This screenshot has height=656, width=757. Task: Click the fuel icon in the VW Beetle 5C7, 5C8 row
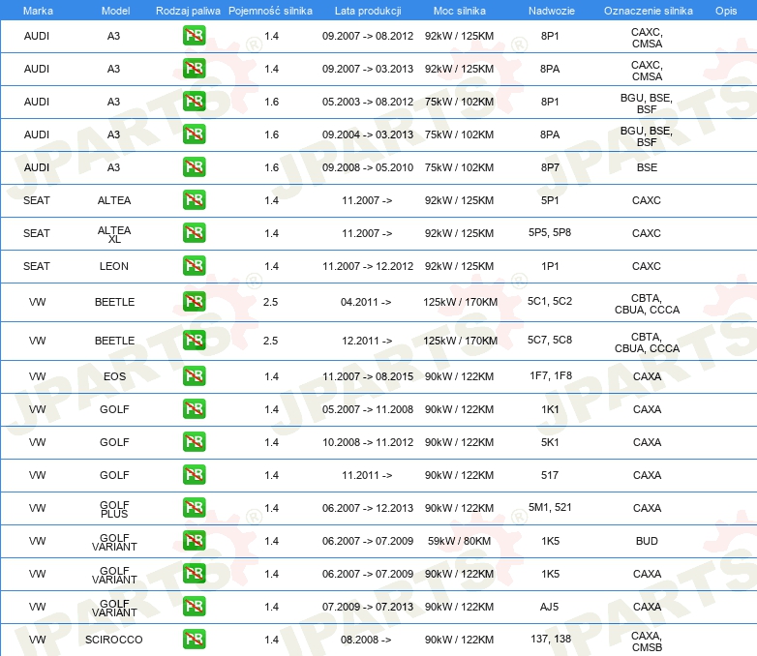194,340
